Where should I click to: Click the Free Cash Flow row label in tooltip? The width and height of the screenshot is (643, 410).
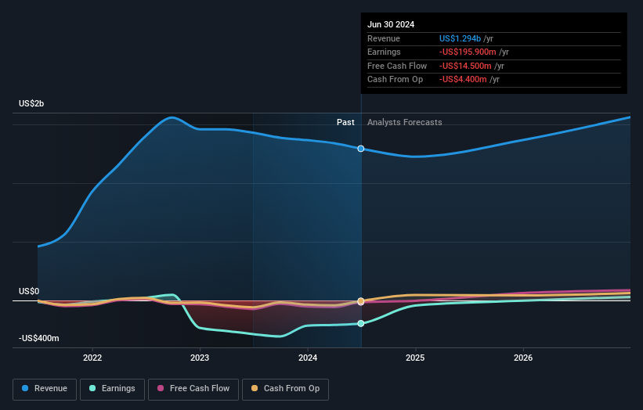397,66
